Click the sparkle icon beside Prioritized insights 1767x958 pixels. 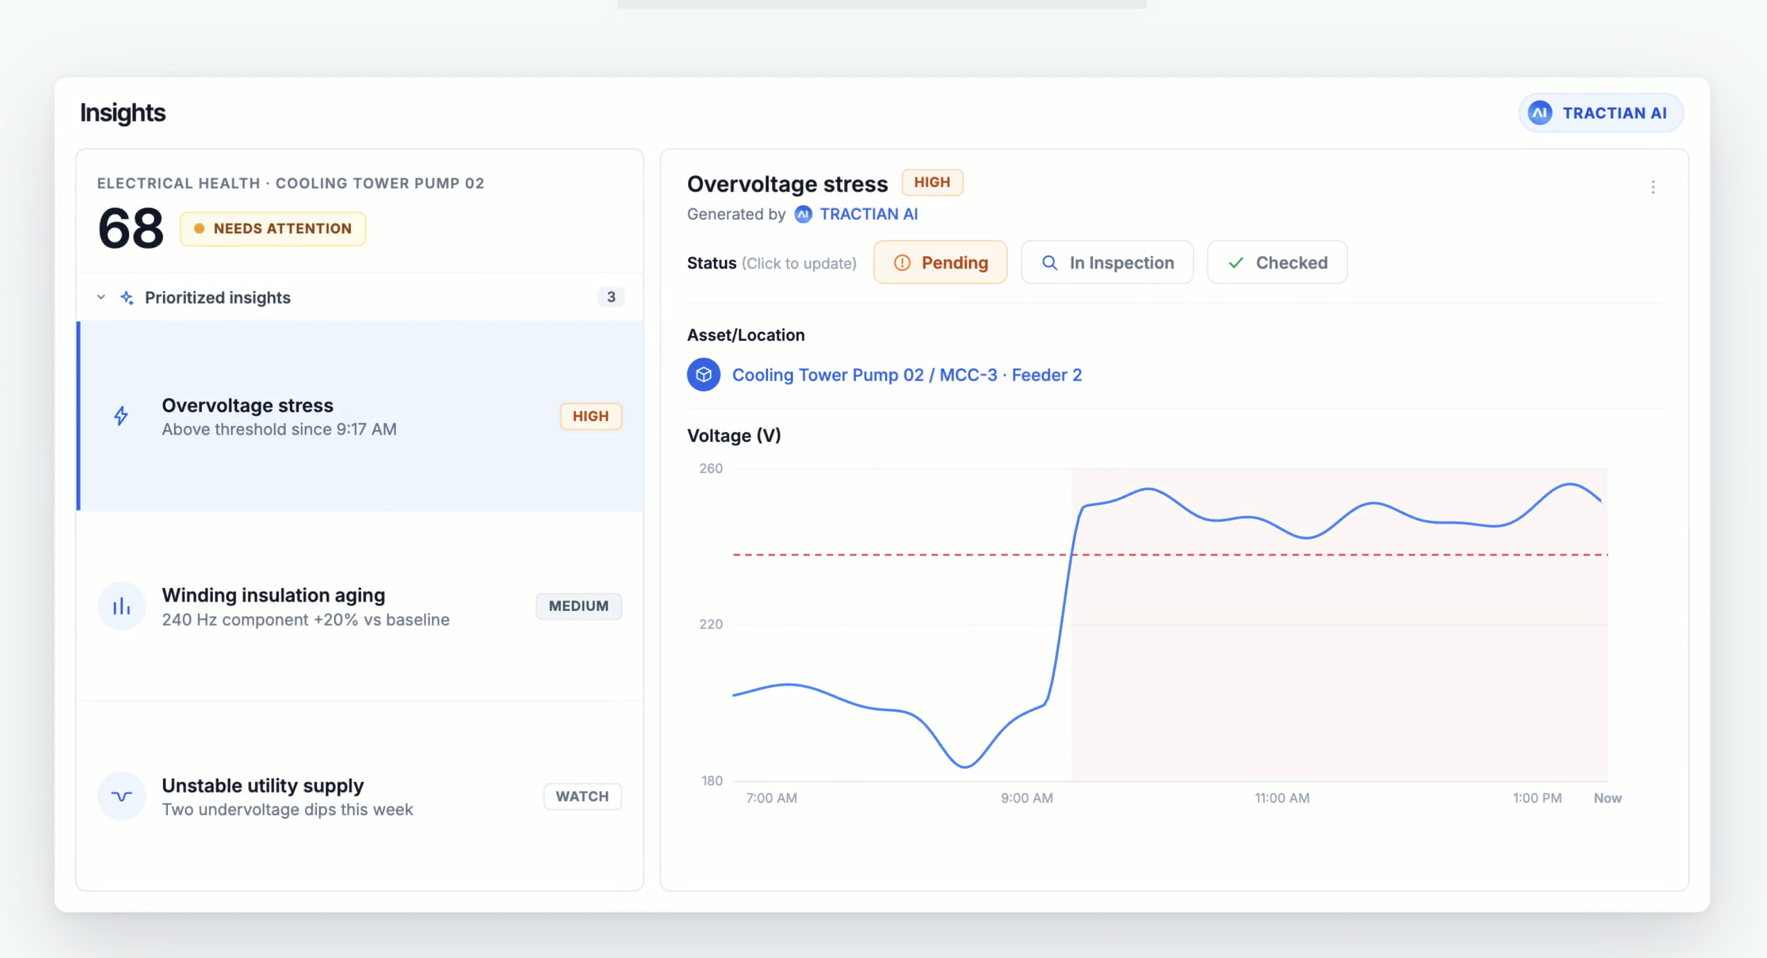pyautogui.click(x=127, y=298)
